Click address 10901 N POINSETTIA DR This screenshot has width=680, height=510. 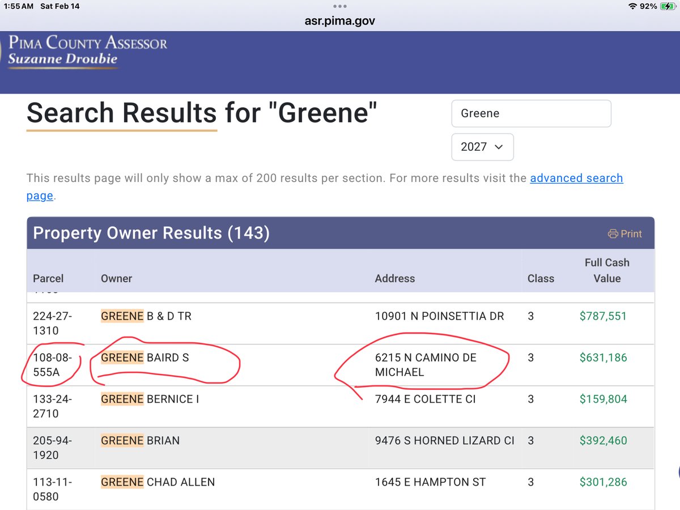click(439, 316)
